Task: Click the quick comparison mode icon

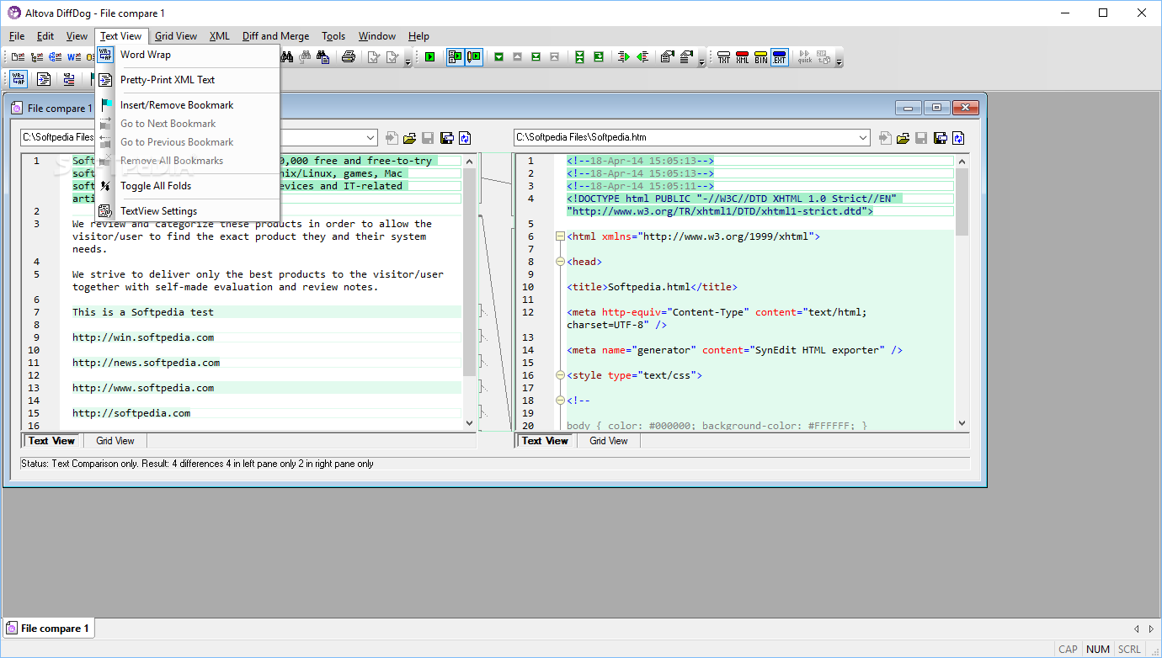Action: pos(805,57)
